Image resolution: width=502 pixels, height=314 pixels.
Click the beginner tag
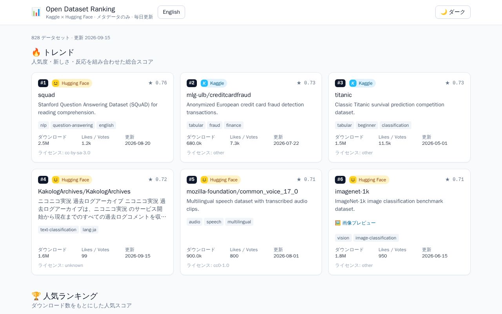(367, 125)
